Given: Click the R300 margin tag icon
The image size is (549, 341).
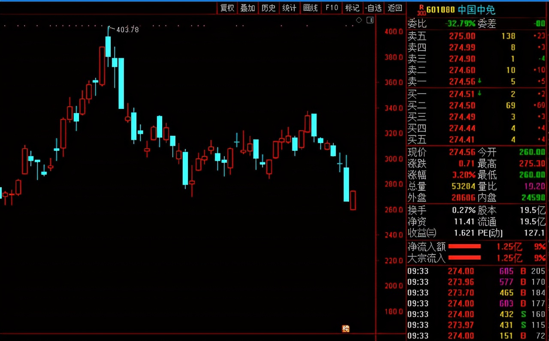Looking at the screenshot, I should click(x=421, y=10).
